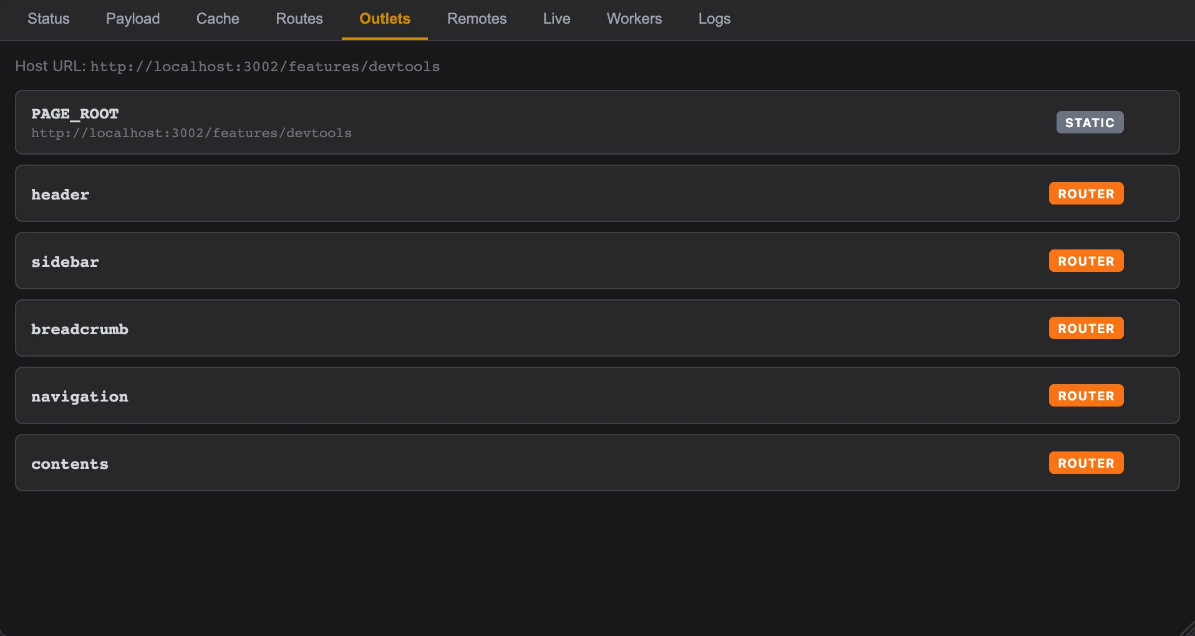Click the active Outlets tab
The image size is (1195, 636).
click(385, 19)
